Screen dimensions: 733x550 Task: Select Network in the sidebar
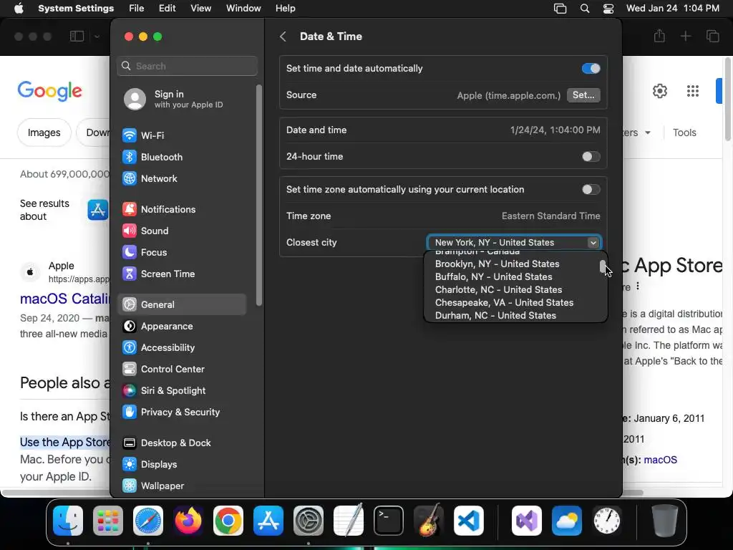click(x=182, y=178)
